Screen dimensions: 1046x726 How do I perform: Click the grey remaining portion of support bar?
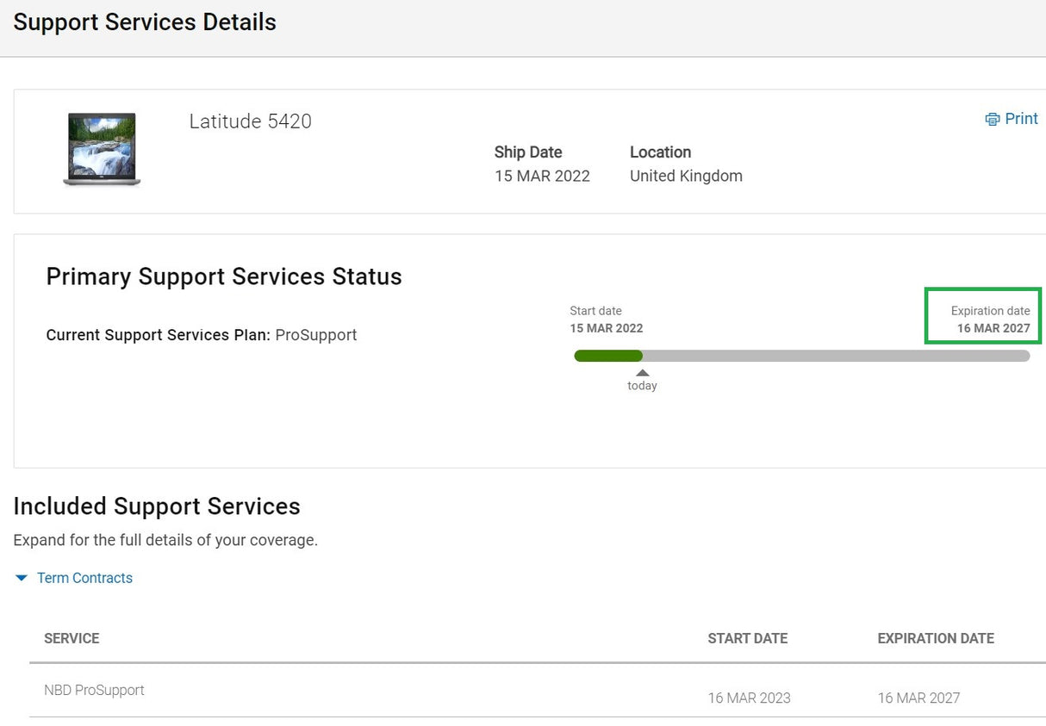coord(836,356)
